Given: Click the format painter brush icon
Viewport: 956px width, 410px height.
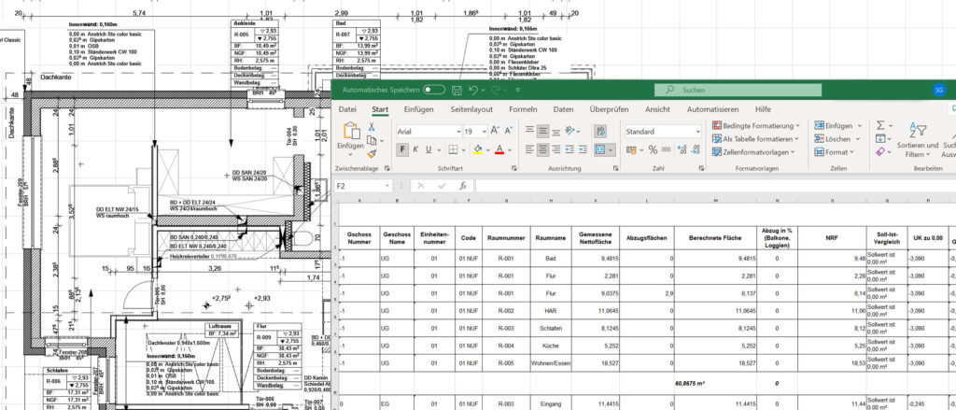Looking at the screenshot, I should 373,153.
